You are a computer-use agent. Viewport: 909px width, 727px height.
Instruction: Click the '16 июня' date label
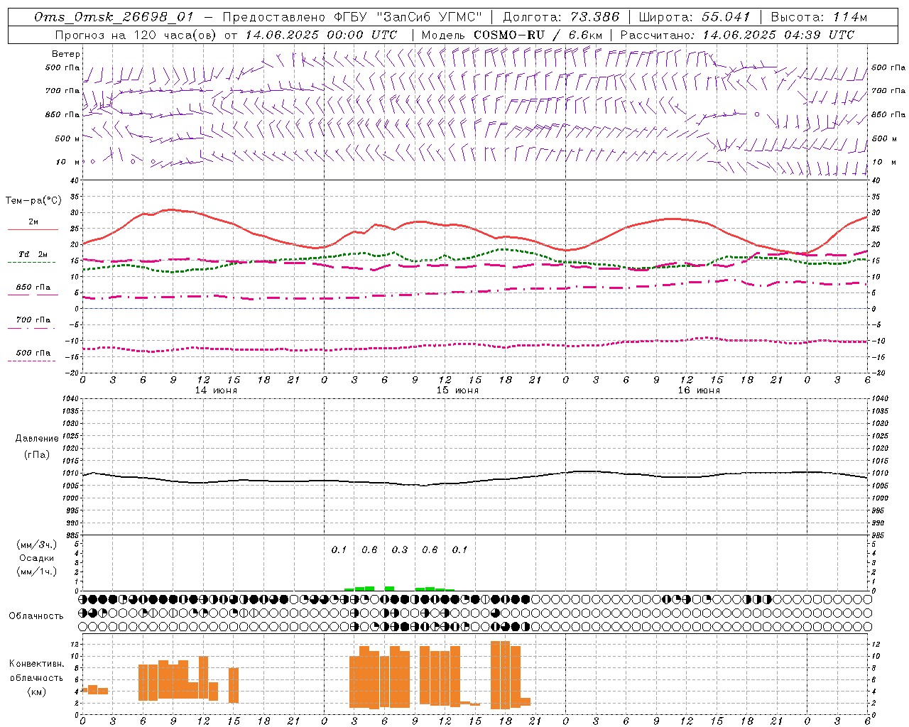point(699,390)
